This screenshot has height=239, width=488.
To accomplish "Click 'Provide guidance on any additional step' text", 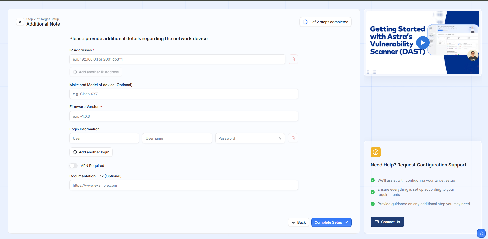I will pyautogui.click(x=424, y=204).
